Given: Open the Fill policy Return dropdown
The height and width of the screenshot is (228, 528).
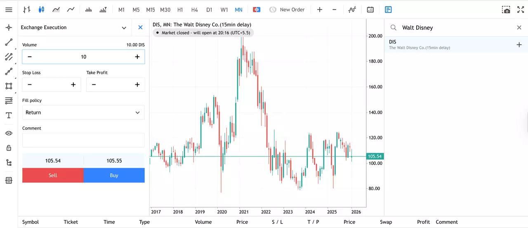Looking at the screenshot, I should point(83,112).
